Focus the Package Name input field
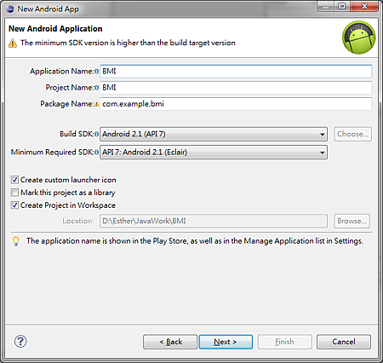This screenshot has height=363, width=383. tap(236, 104)
